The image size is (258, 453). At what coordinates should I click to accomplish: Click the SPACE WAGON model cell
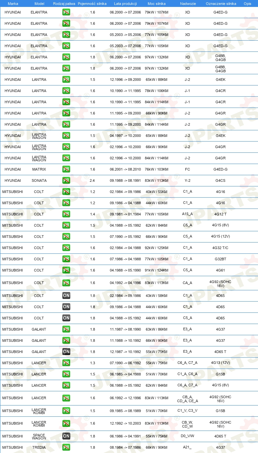[39, 437]
